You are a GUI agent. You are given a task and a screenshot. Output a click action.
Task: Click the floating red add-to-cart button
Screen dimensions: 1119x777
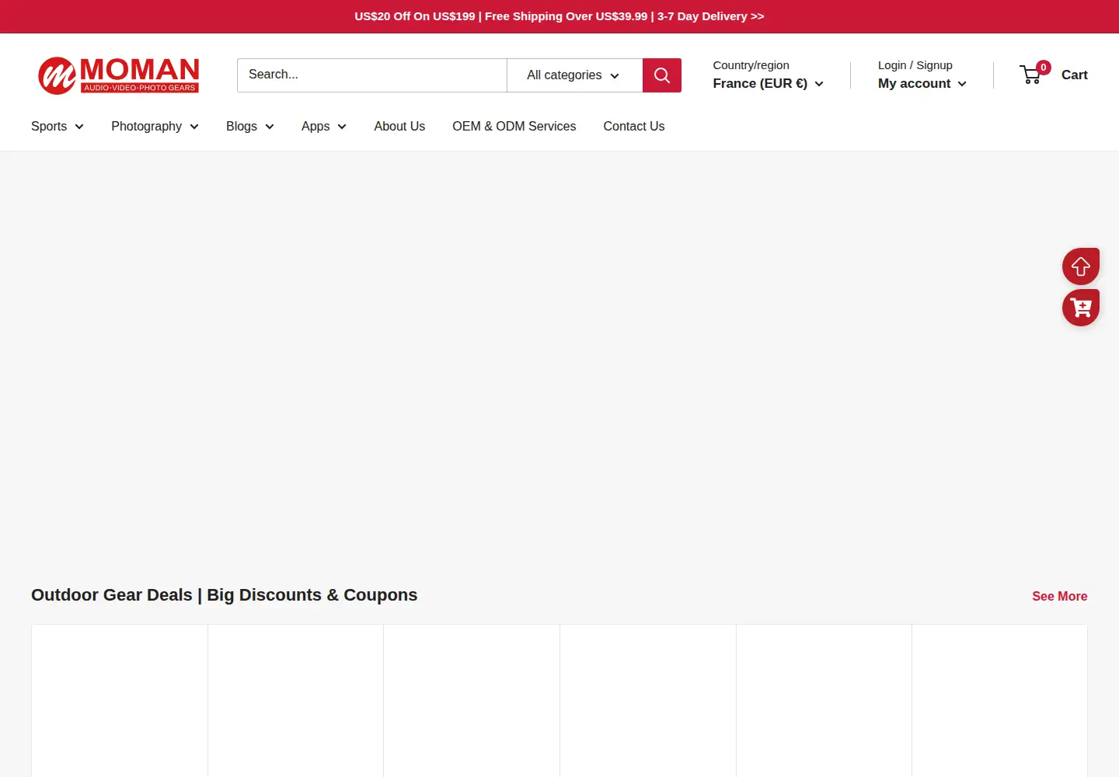(x=1081, y=308)
